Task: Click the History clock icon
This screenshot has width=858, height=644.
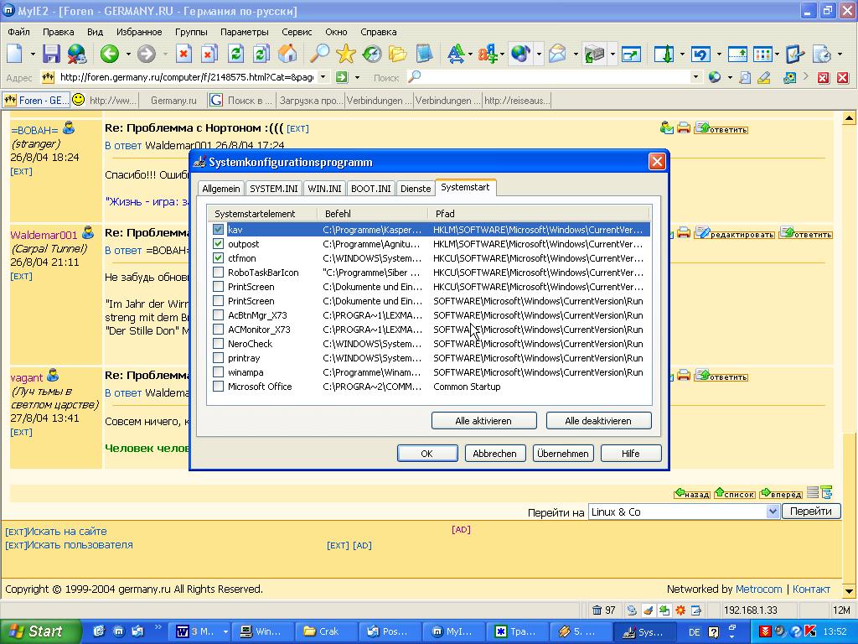Action: 372,54
